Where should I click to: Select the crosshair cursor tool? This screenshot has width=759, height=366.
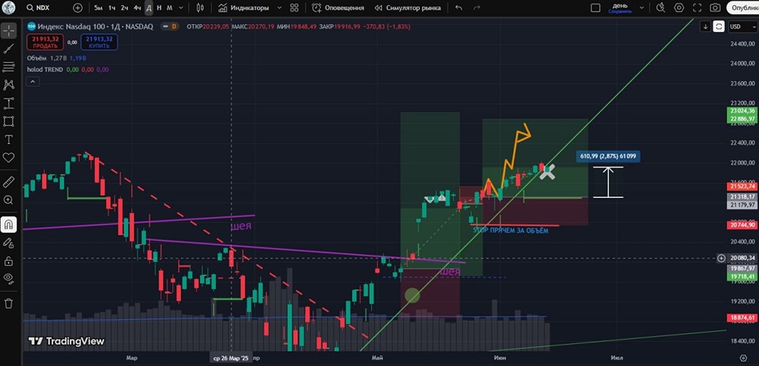pyautogui.click(x=8, y=30)
